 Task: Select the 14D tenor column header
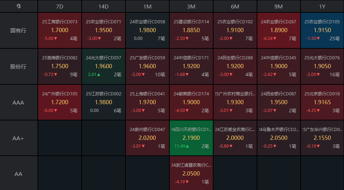coord(104,6)
